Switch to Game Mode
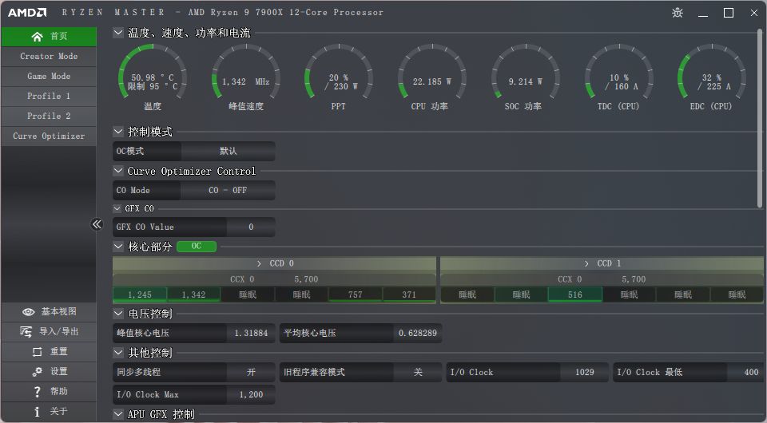Image resolution: width=767 pixels, height=423 pixels. coord(49,77)
